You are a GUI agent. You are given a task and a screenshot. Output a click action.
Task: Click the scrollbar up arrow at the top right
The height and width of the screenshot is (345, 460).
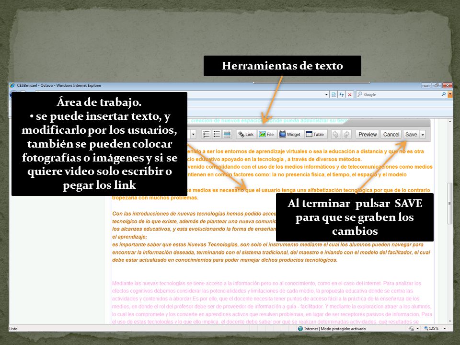[x=450, y=121]
